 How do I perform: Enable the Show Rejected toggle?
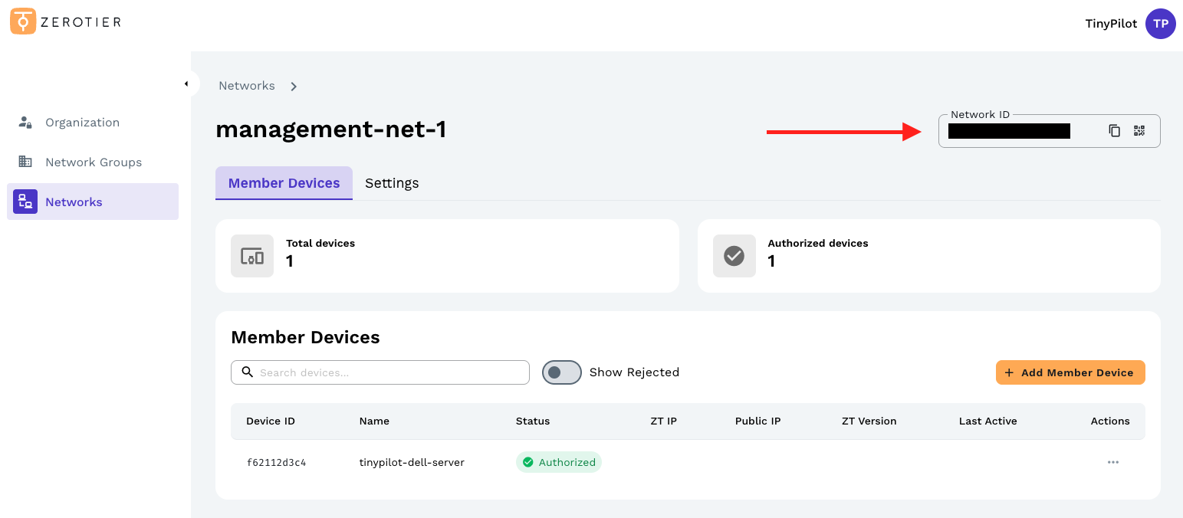point(562,372)
